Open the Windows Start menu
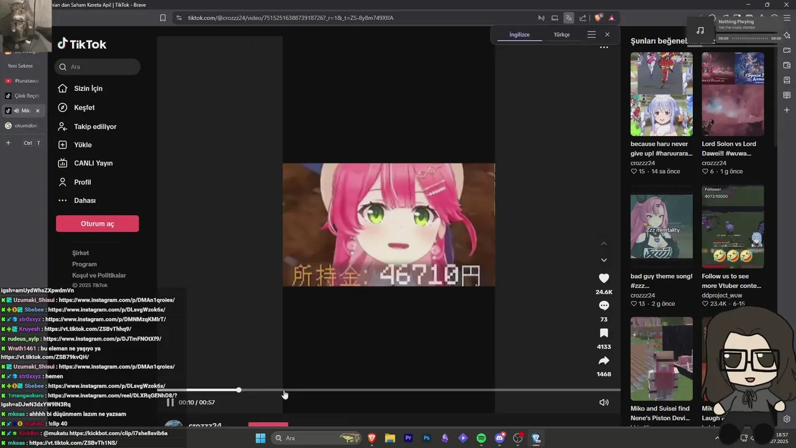The height and width of the screenshot is (448, 796). pyautogui.click(x=261, y=438)
